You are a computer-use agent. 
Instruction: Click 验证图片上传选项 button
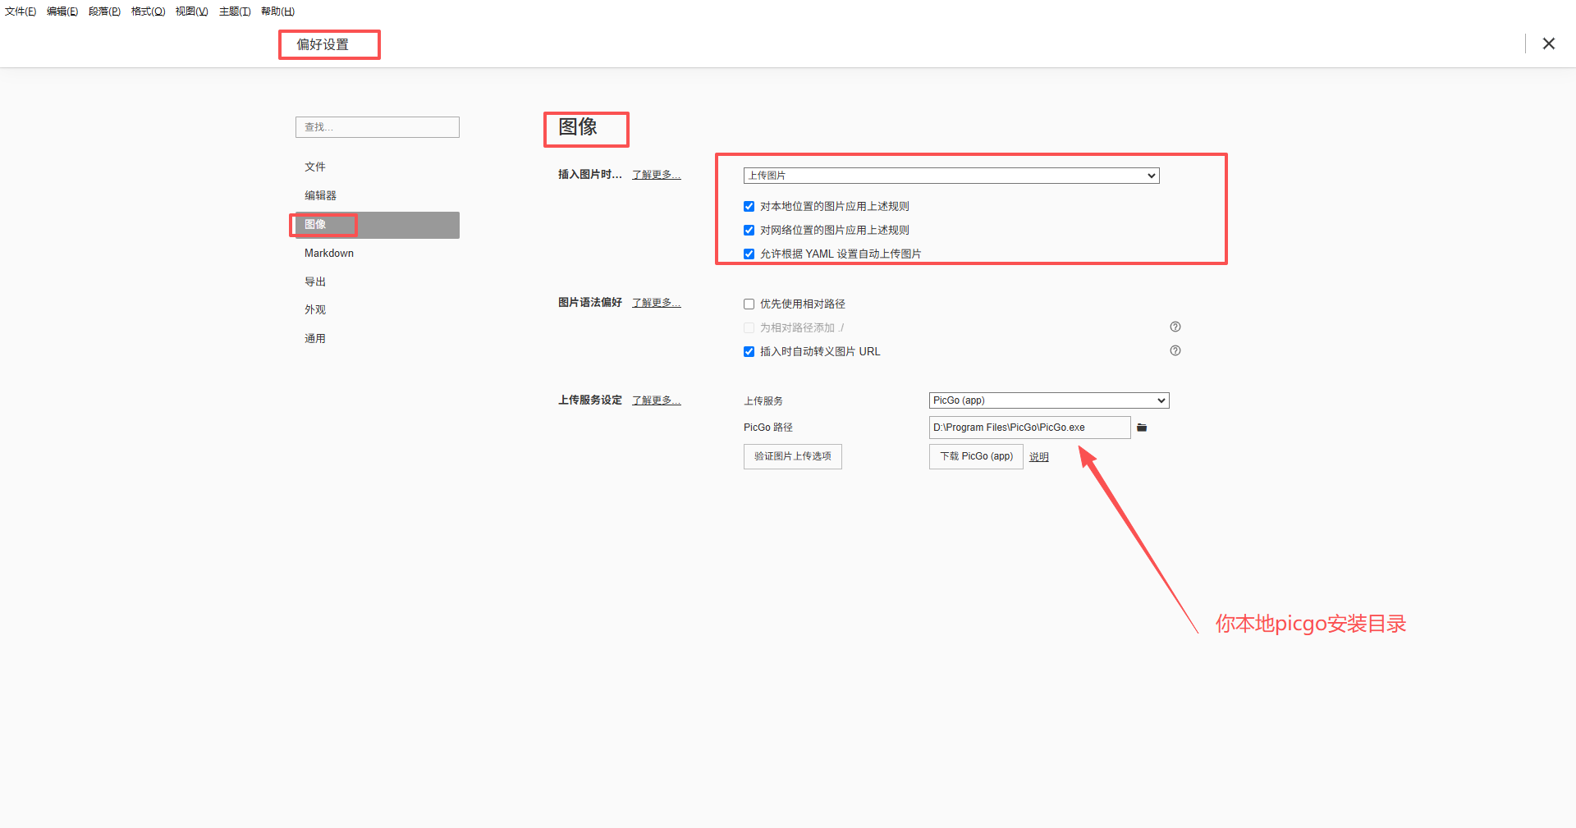pos(793,456)
